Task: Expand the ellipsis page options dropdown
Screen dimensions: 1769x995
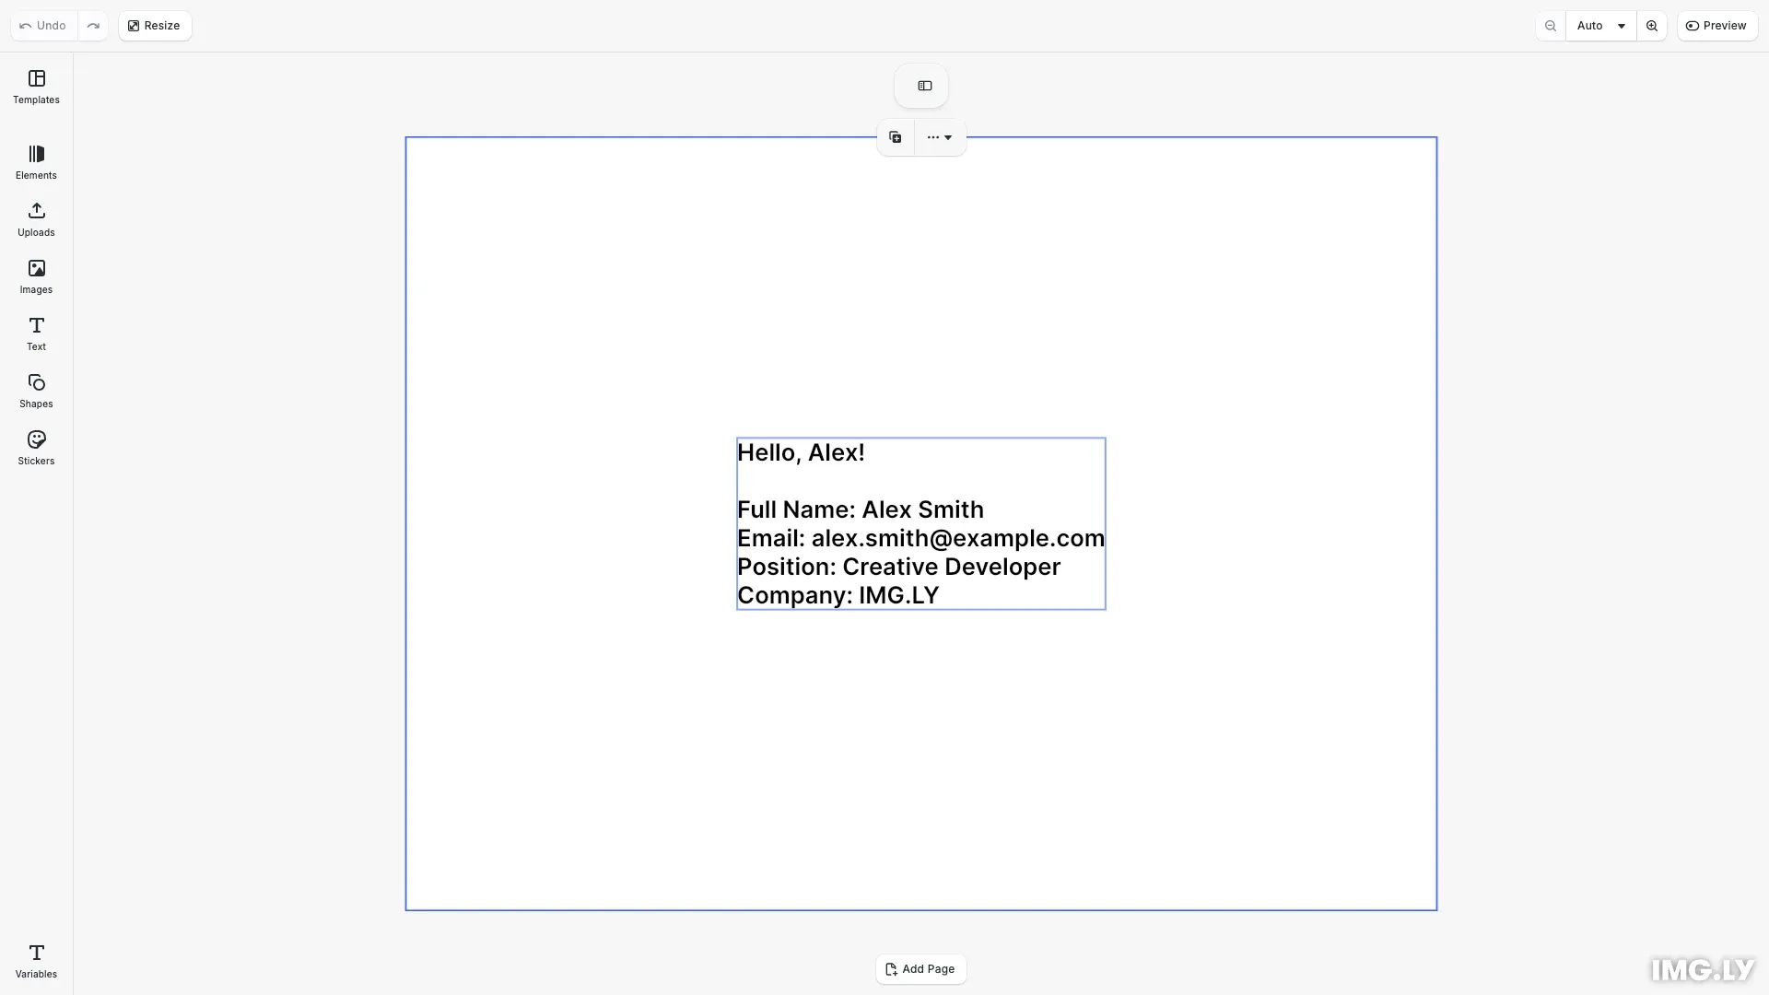Action: coord(939,136)
